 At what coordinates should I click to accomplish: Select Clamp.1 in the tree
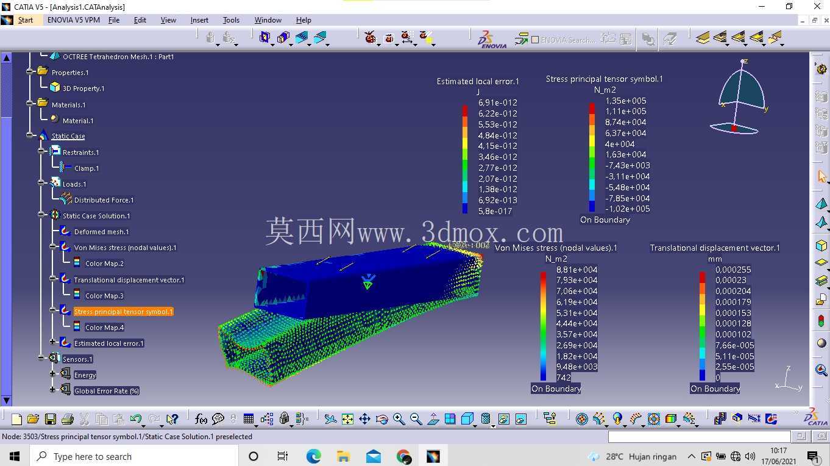tap(86, 168)
